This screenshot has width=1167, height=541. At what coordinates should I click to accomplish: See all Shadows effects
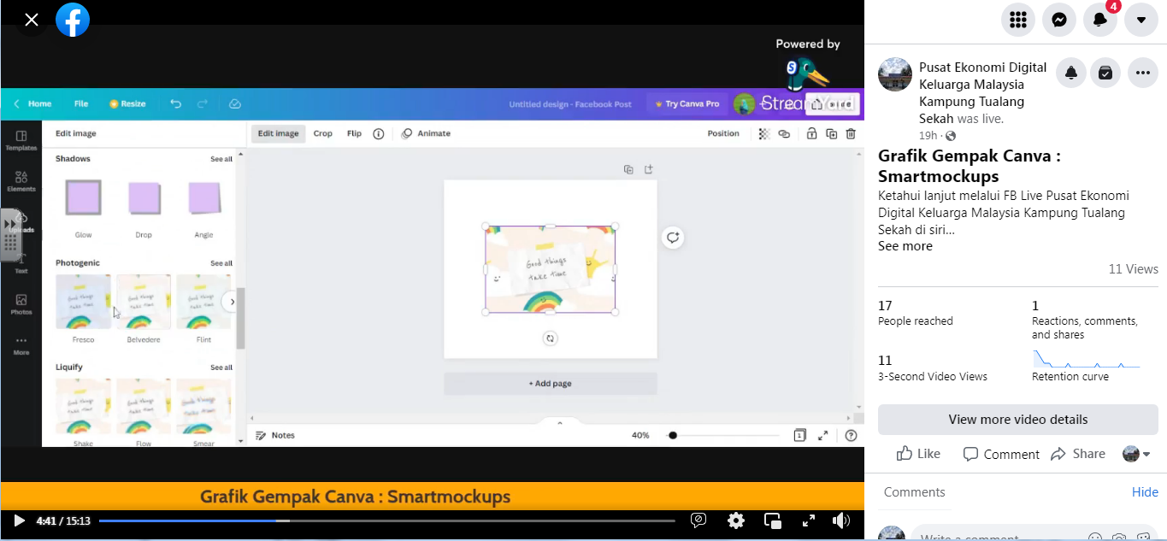pyautogui.click(x=221, y=159)
